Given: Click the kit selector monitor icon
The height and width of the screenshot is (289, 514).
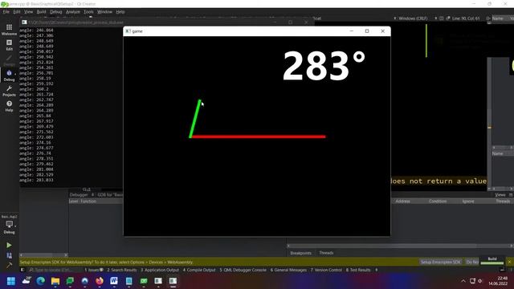Looking at the screenshot, I should (x=9, y=225).
